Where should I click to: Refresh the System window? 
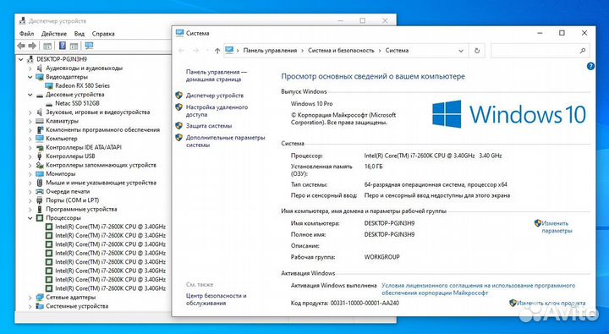[477, 51]
